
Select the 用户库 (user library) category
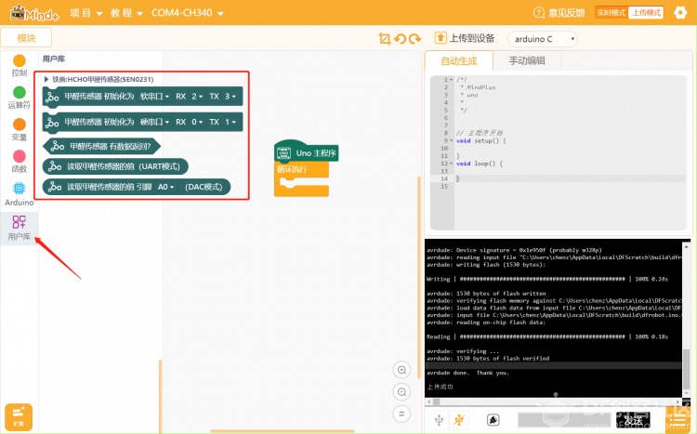click(x=20, y=228)
